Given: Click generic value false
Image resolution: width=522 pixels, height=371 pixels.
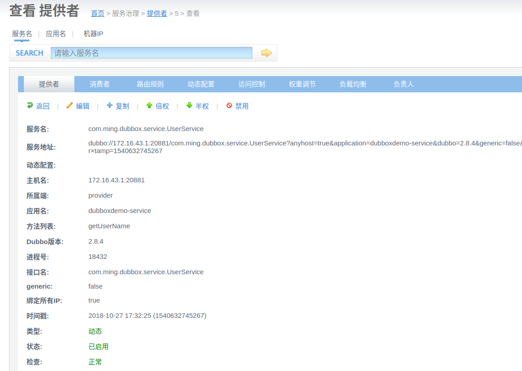Looking at the screenshot, I should click(95, 286).
